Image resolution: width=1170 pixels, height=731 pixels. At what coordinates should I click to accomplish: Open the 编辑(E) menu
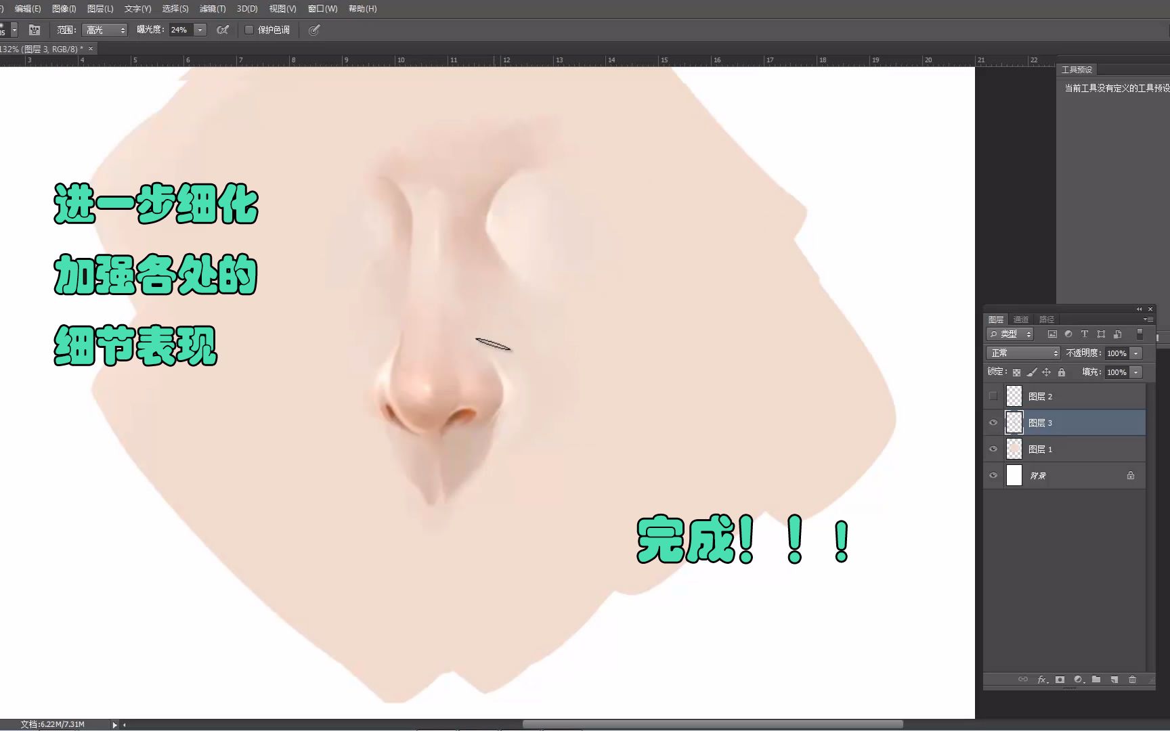(x=28, y=9)
